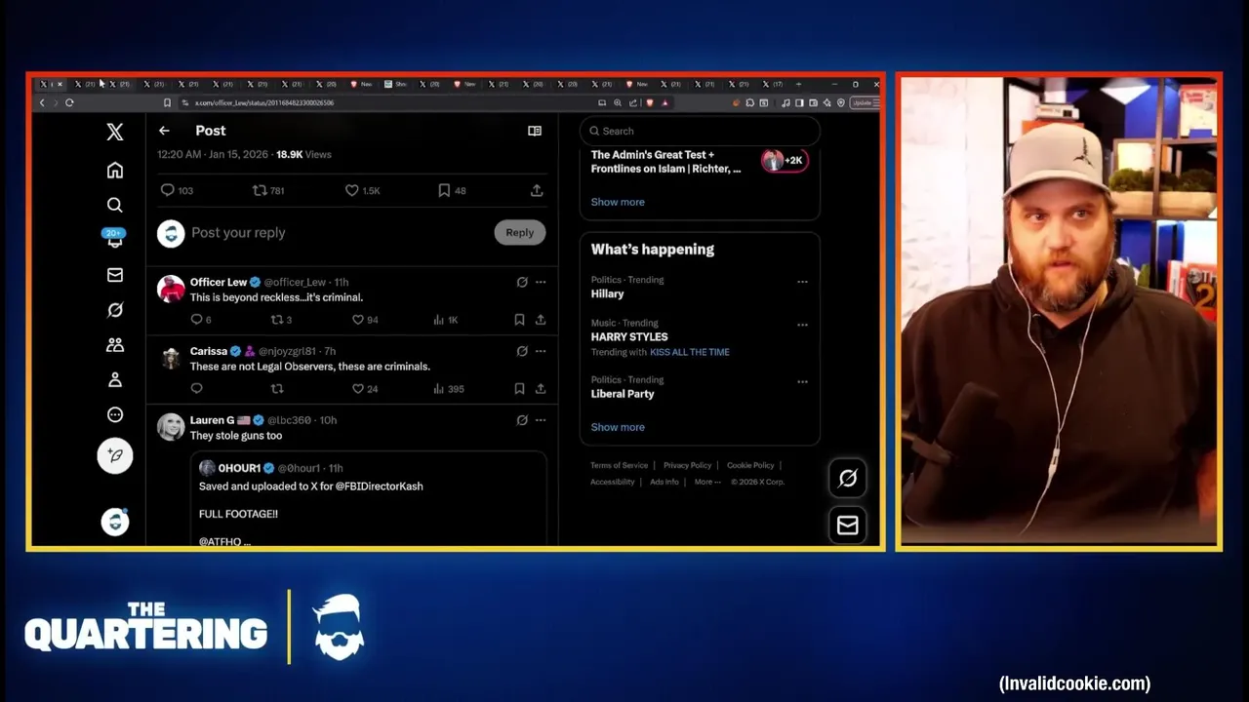
Task: Open Accessibility footer link
Action: pos(613,482)
